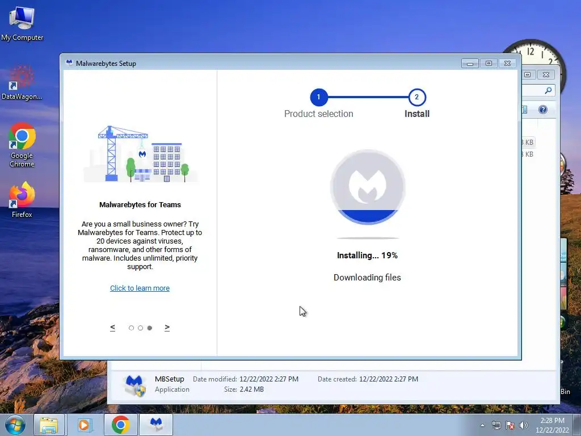The width and height of the screenshot is (581, 436).
Task: Click the 'Install' step label
Action: pos(417,114)
